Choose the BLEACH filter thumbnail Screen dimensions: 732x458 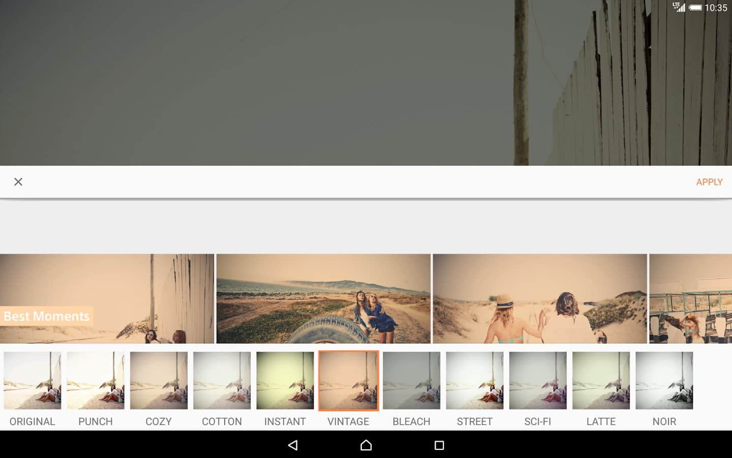(411, 381)
